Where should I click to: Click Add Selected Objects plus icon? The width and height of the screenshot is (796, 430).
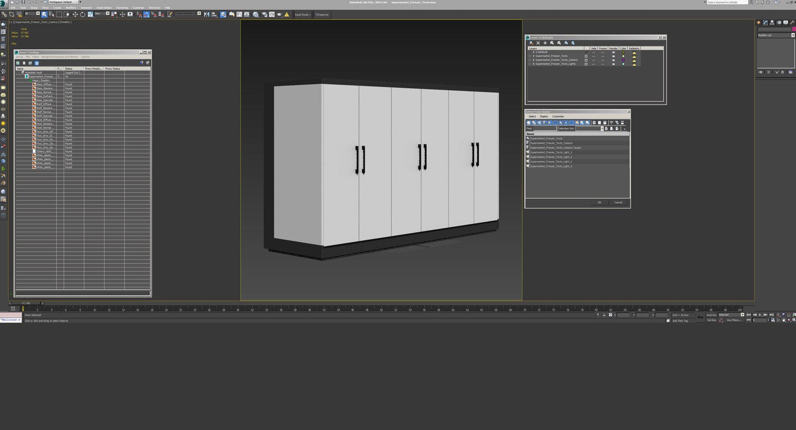pos(545,43)
